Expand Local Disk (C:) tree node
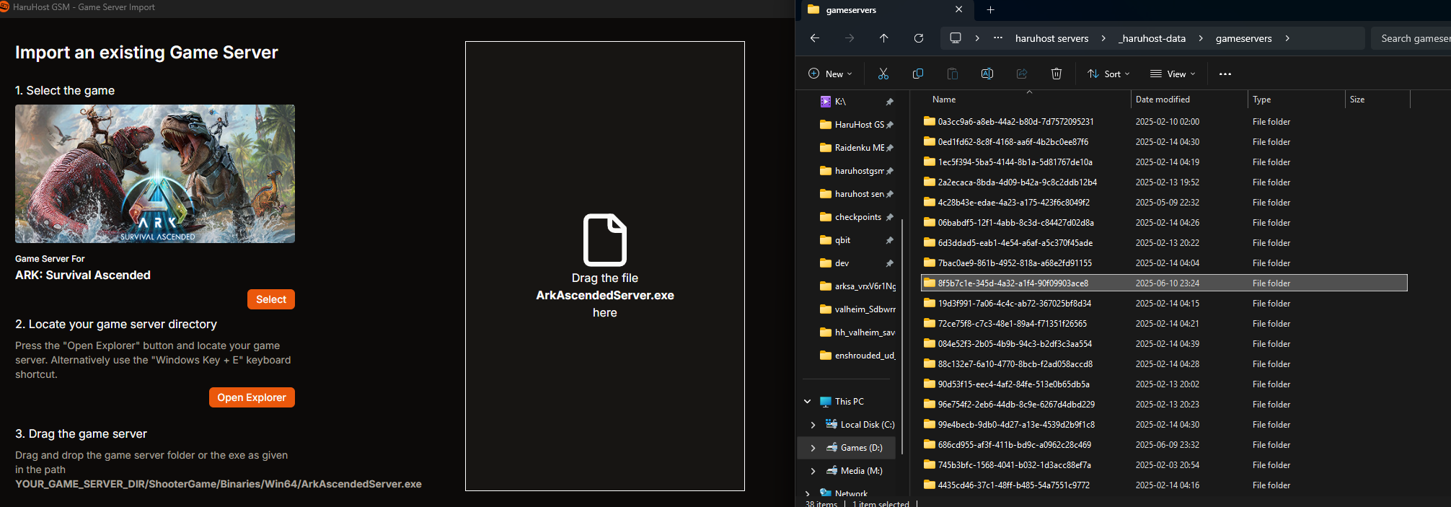Screen dimensions: 1451x507 point(813,425)
